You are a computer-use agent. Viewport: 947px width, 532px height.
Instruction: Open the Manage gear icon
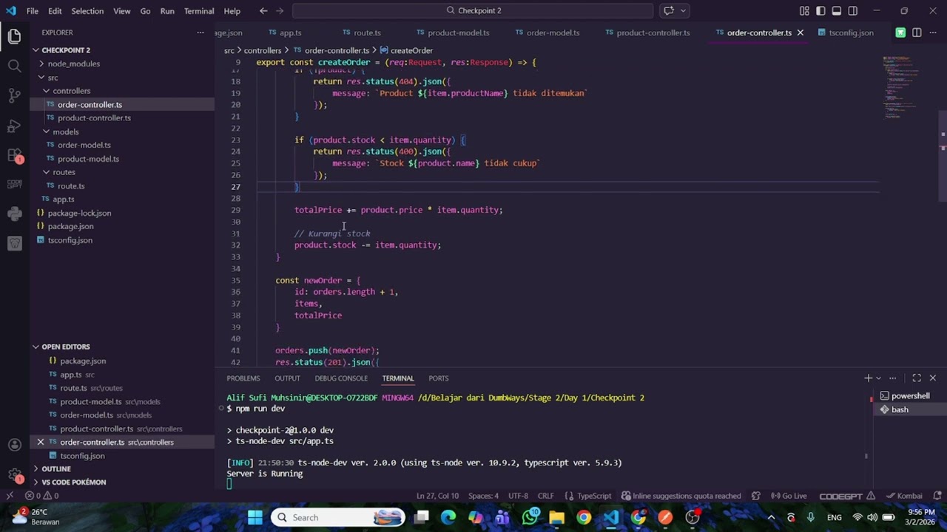14,475
